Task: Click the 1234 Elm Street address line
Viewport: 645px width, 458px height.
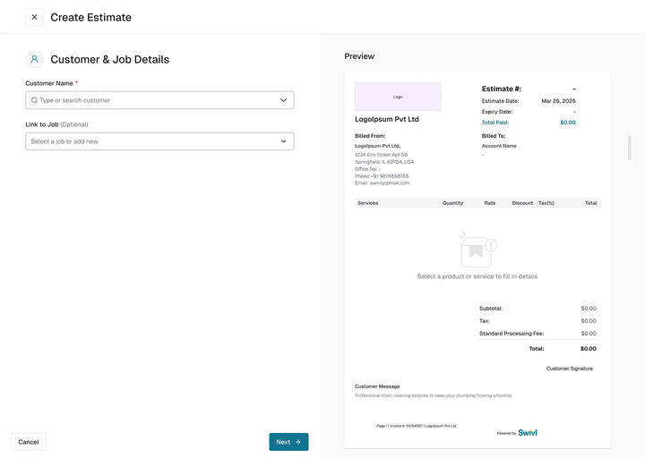Action: click(x=381, y=155)
